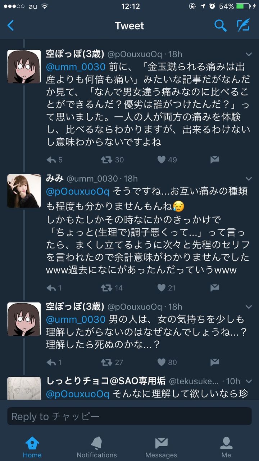Open @pOouxuoOq mention in みみ's reply

77,191
